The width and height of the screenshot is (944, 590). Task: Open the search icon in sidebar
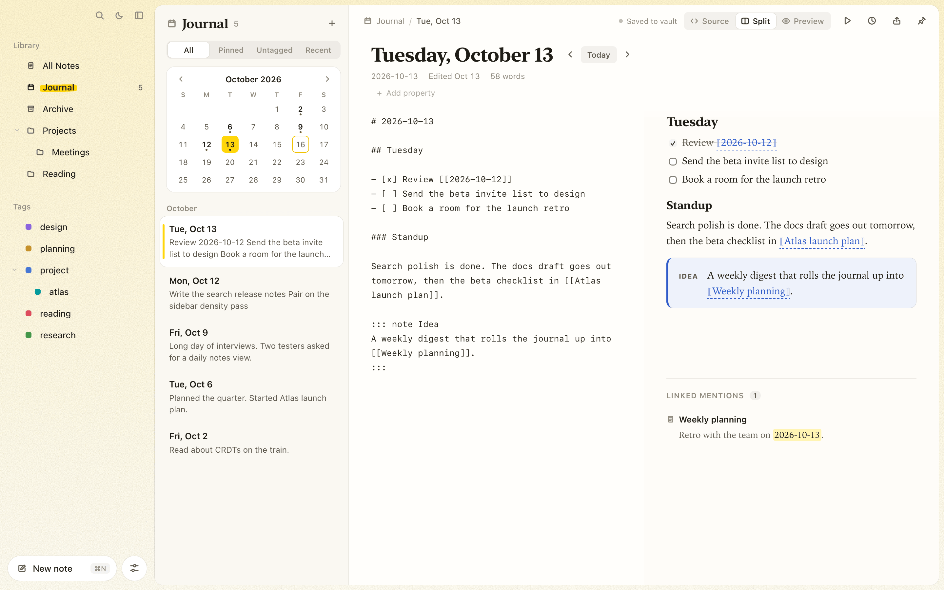pos(99,16)
